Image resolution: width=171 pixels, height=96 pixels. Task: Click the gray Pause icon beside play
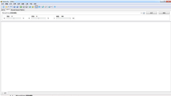24,7
